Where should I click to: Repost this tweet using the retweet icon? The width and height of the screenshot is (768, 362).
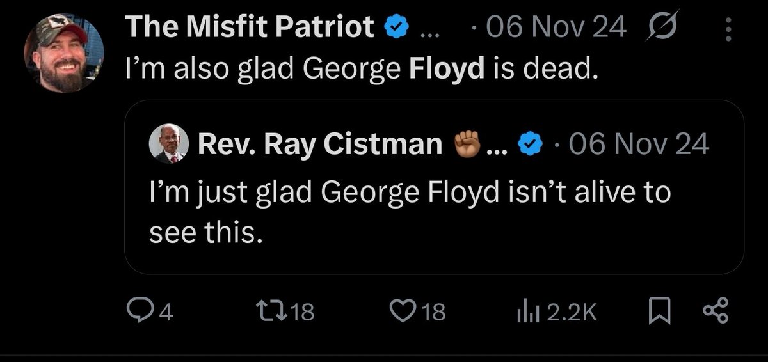[279, 311]
